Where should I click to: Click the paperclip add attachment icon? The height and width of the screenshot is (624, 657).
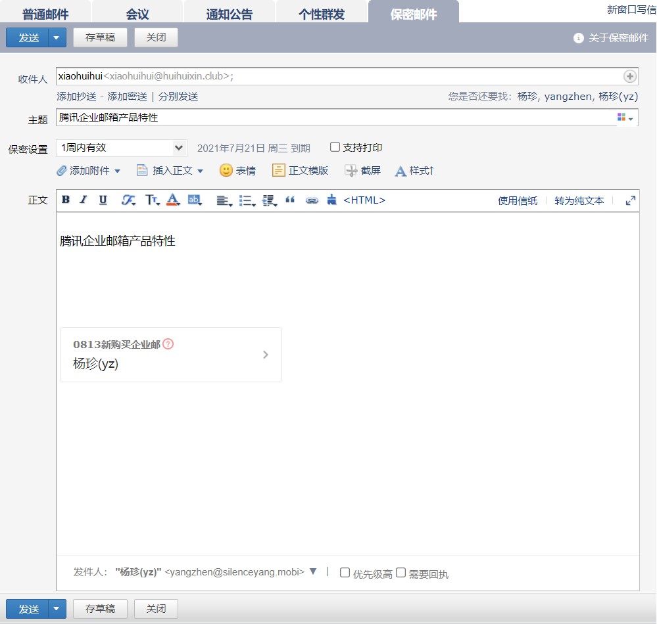pos(62,170)
